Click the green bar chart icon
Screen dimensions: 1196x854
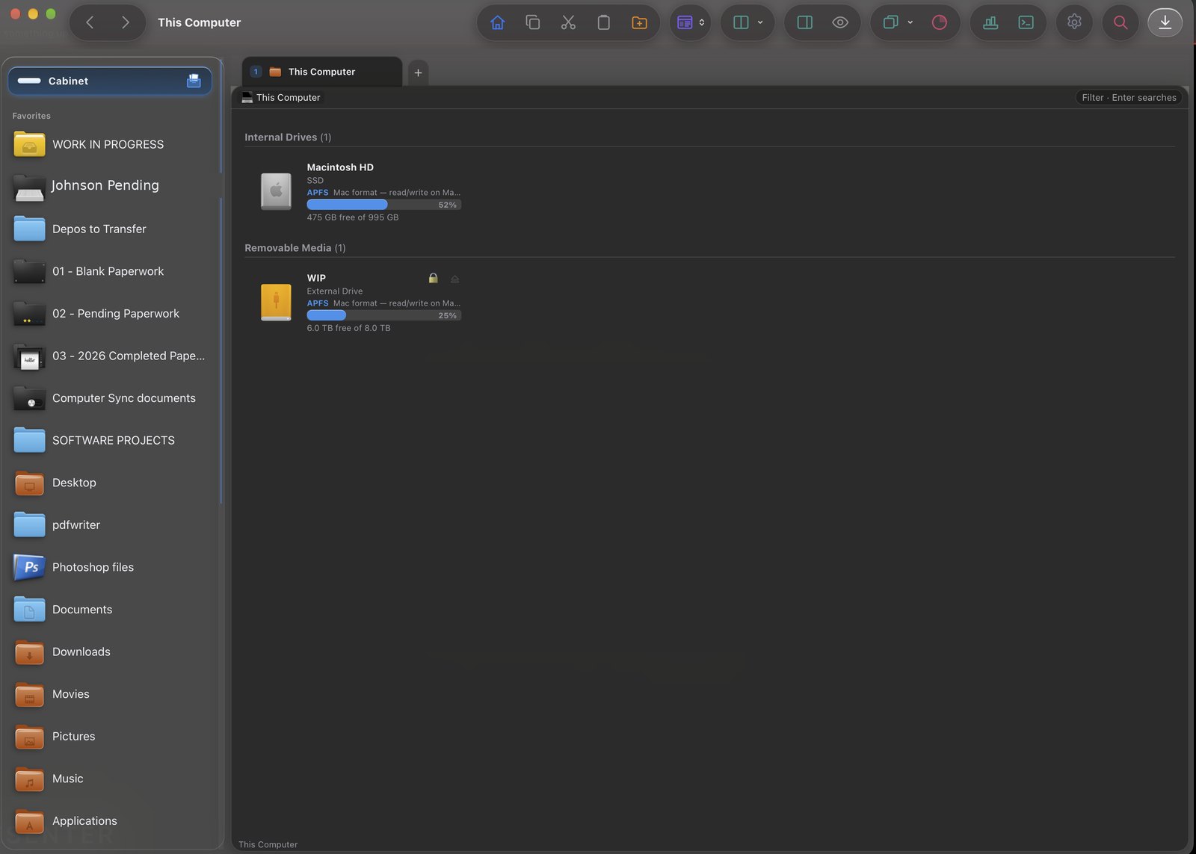coord(990,22)
